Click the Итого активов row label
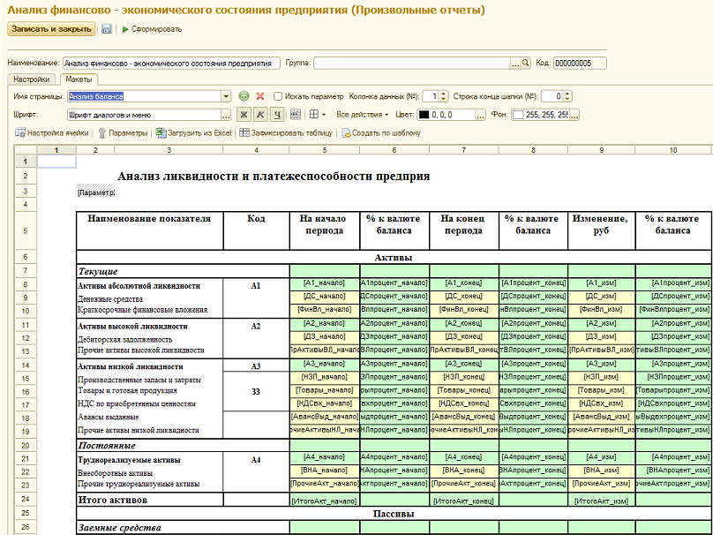Image resolution: width=713 pixels, height=535 pixels. pyautogui.click(x=112, y=500)
